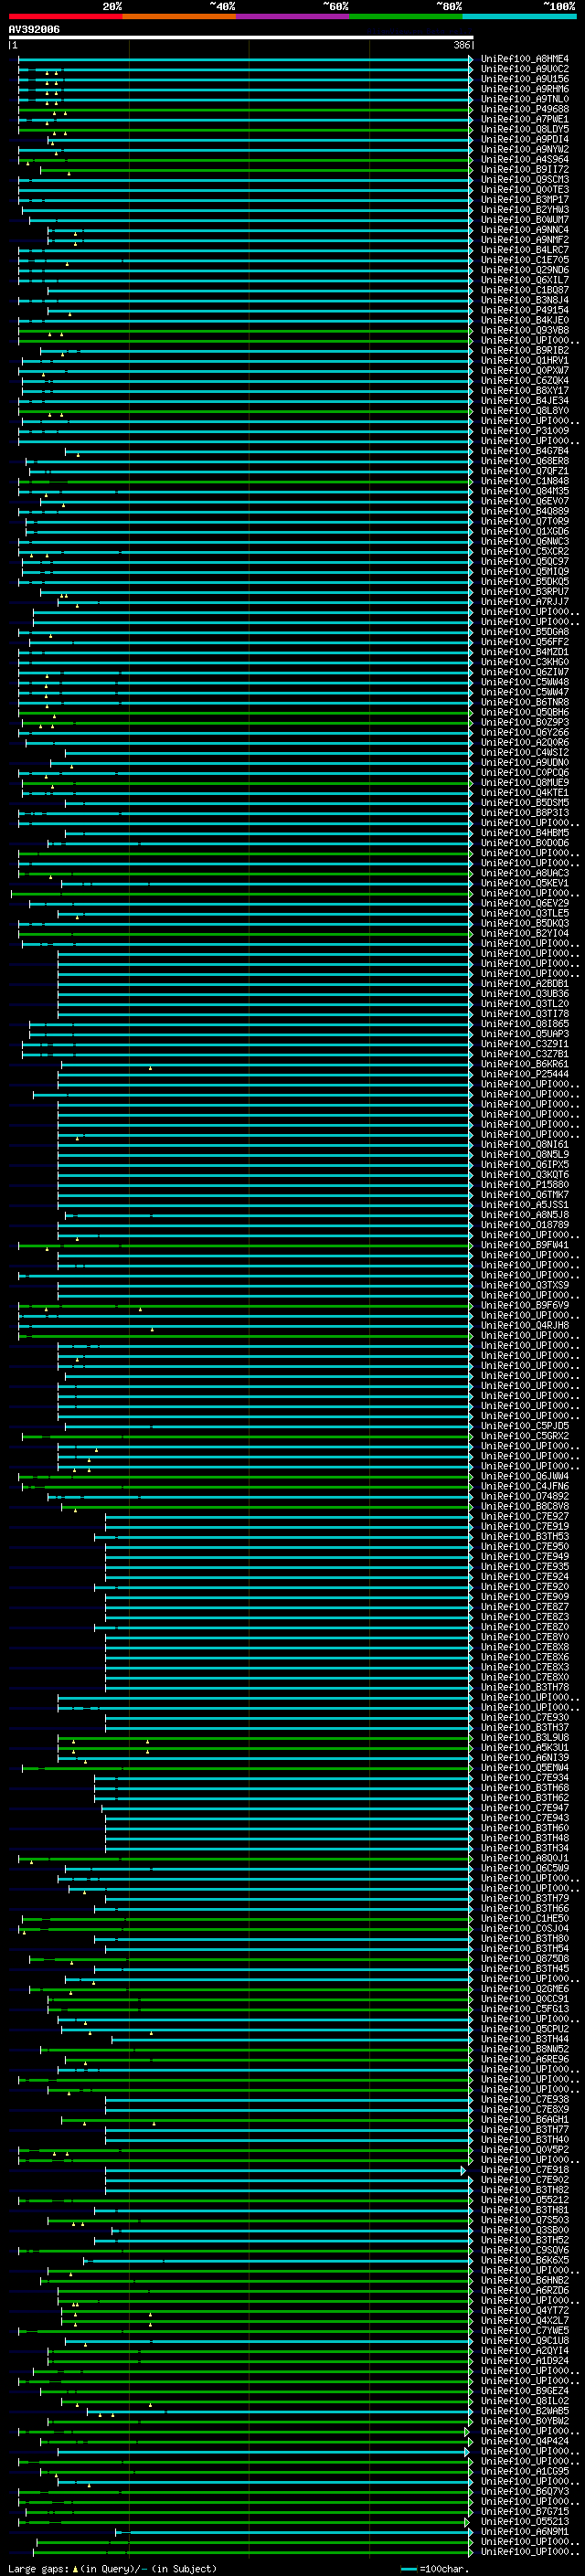This screenshot has height=2576, width=585.
Task: Select UniRef100_C7E930 label
Action: point(525,1717)
